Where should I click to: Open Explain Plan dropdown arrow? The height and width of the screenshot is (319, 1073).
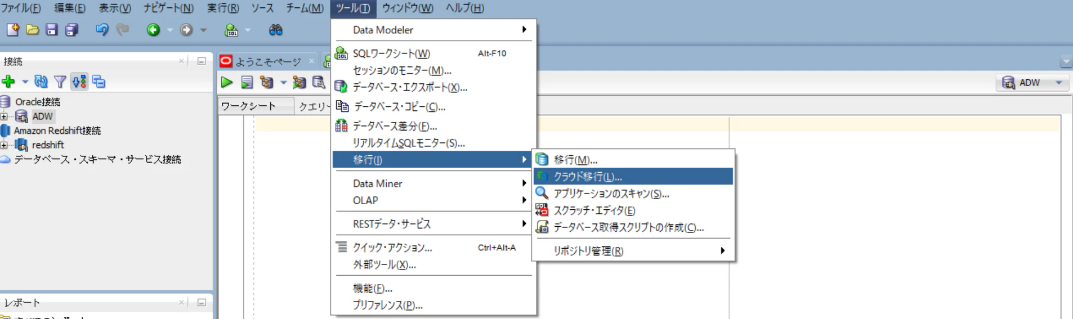pos(283,83)
